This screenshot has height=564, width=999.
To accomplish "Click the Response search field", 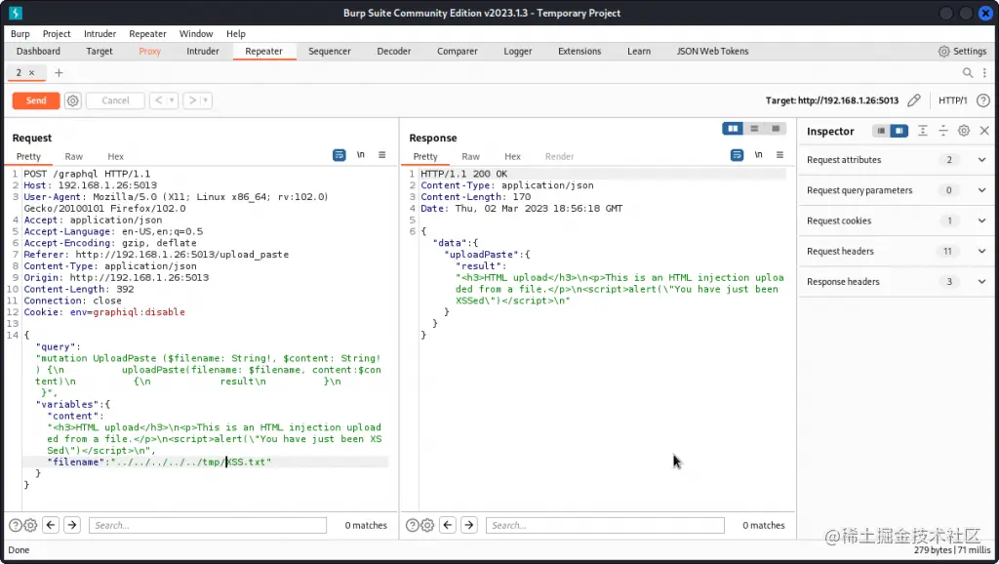I will (x=605, y=525).
